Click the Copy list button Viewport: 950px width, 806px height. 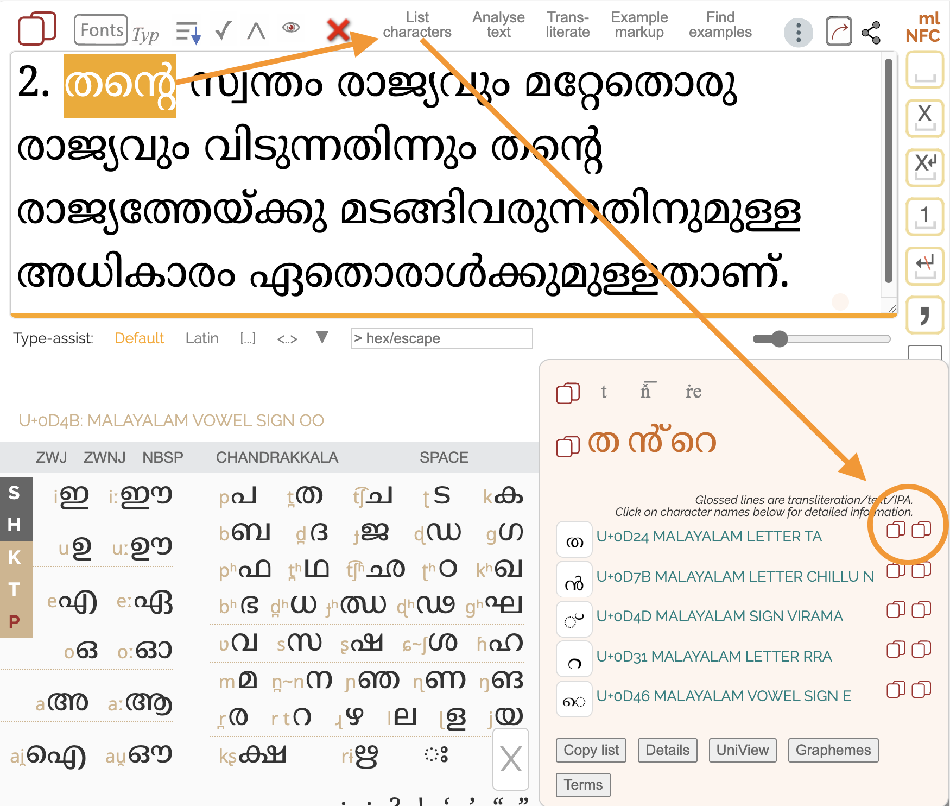[x=591, y=750]
